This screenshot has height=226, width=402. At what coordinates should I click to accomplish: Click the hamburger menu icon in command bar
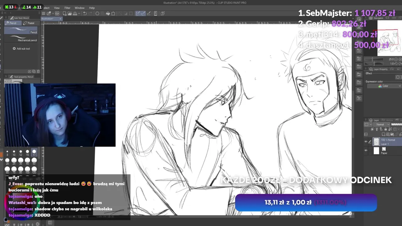(x=43, y=13)
